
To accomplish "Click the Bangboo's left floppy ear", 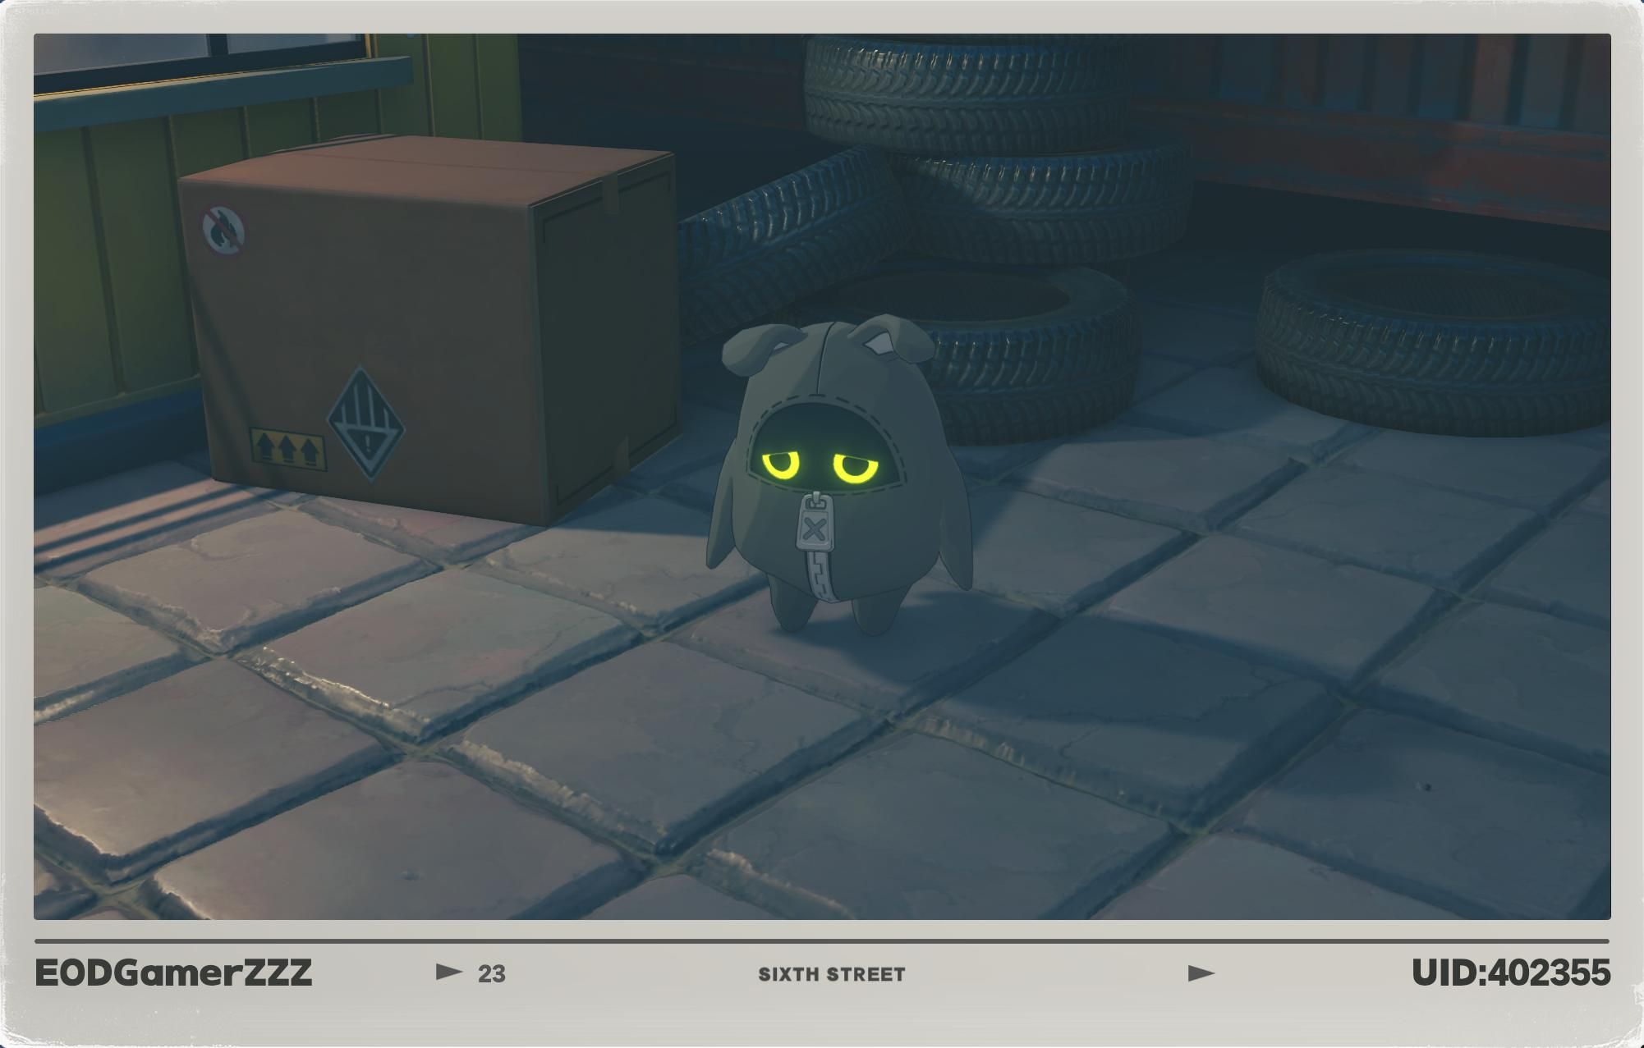I will pos(748,348).
